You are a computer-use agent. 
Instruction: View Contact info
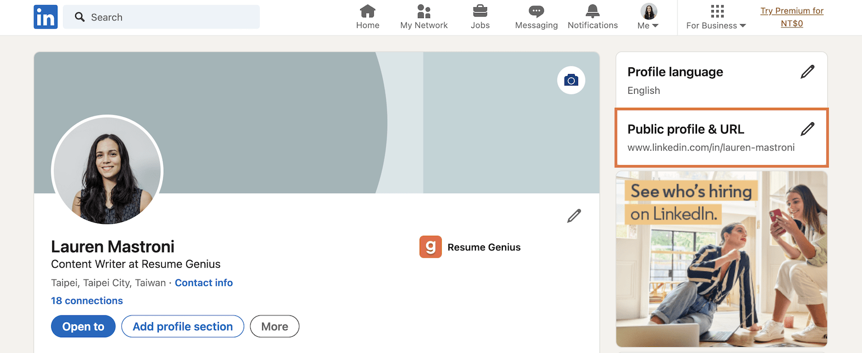click(x=203, y=282)
